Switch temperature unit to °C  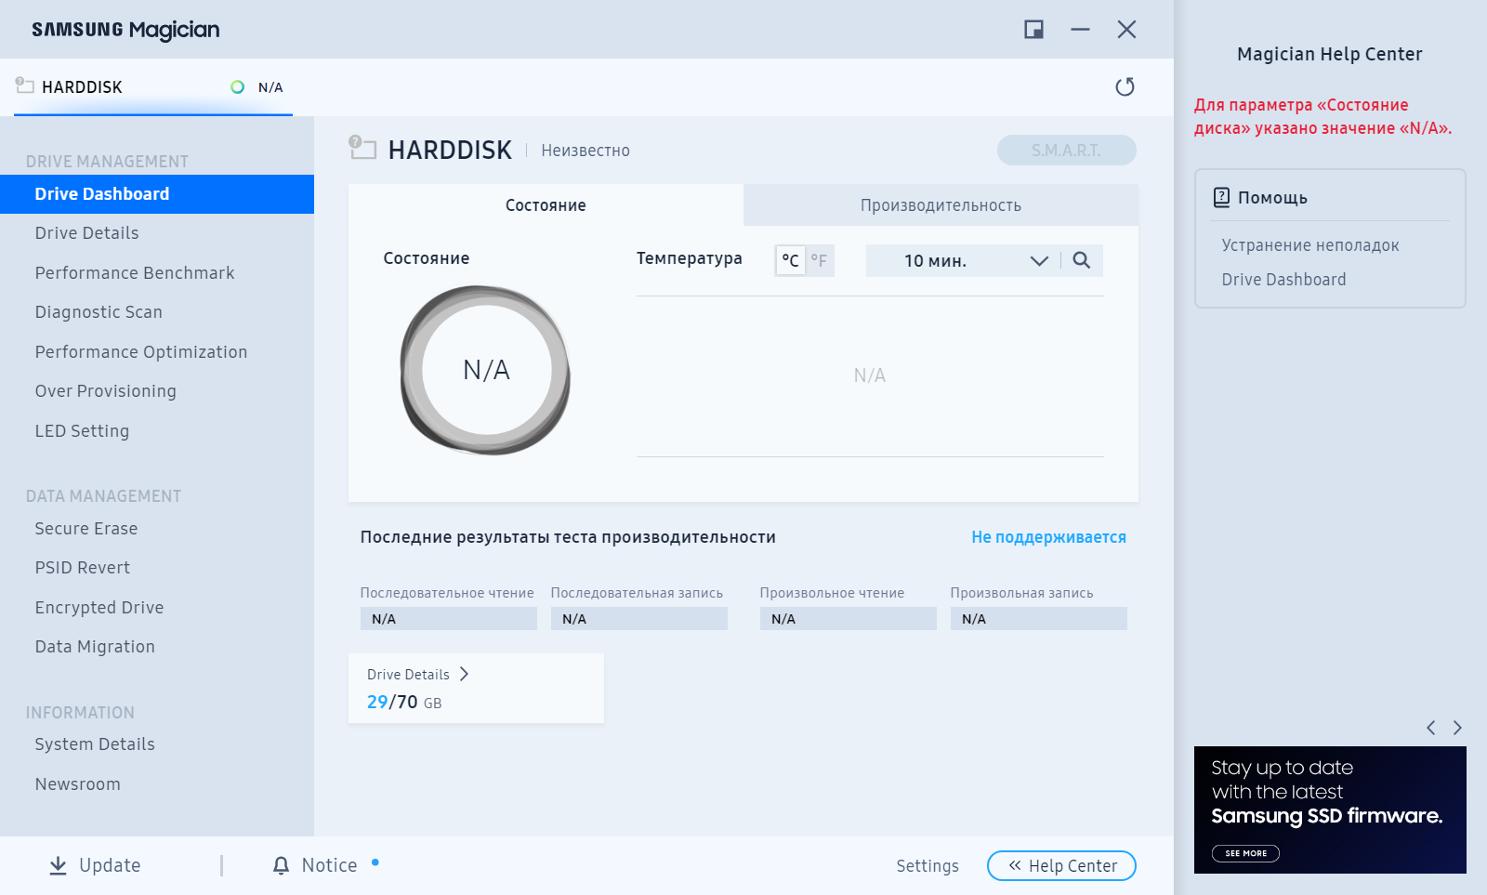pos(790,260)
